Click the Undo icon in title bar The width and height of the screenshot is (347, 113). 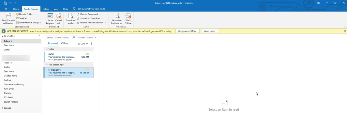(x=10, y=3)
